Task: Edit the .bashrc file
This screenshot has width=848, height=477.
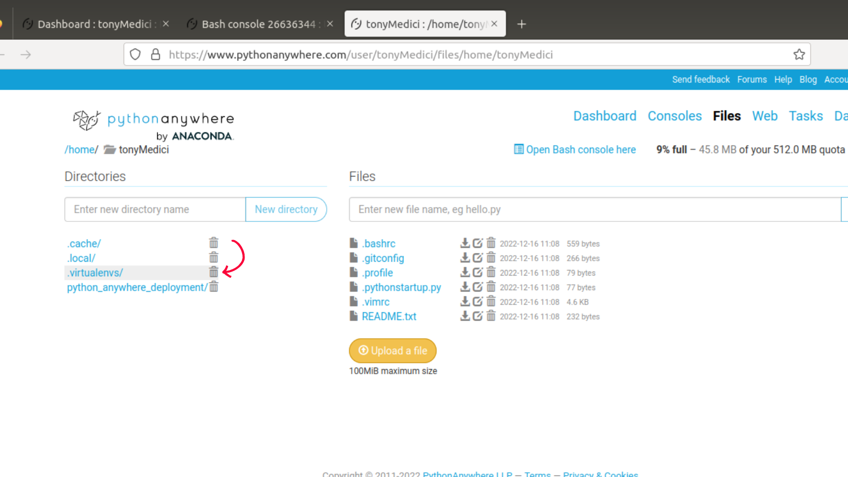Action: 478,243
